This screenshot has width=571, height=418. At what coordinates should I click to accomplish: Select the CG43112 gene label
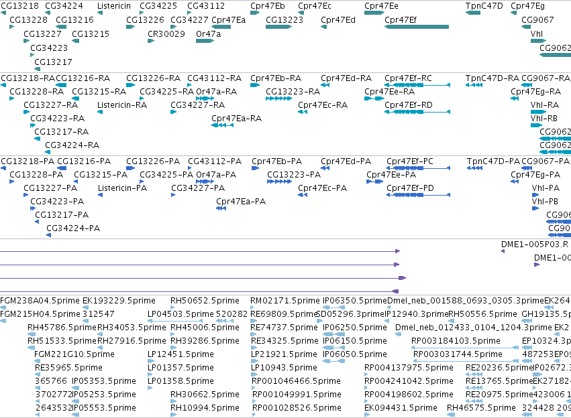(x=206, y=6)
